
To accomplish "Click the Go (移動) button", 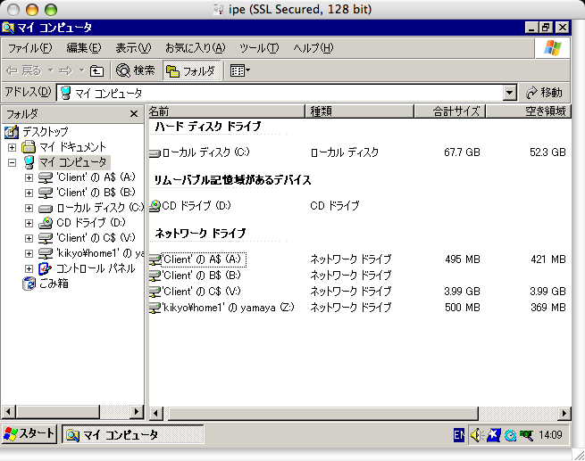I will [544, 93].
